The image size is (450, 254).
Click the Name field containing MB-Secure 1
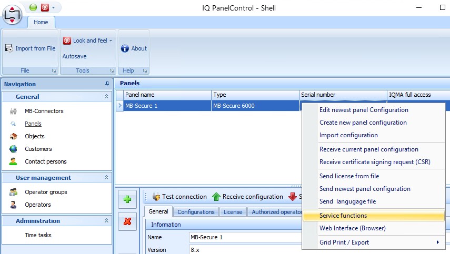[245, 237]
